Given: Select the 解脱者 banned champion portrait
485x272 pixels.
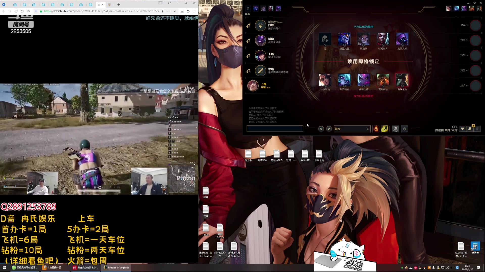Looking at the screenshot, I should tap(363, 39).
